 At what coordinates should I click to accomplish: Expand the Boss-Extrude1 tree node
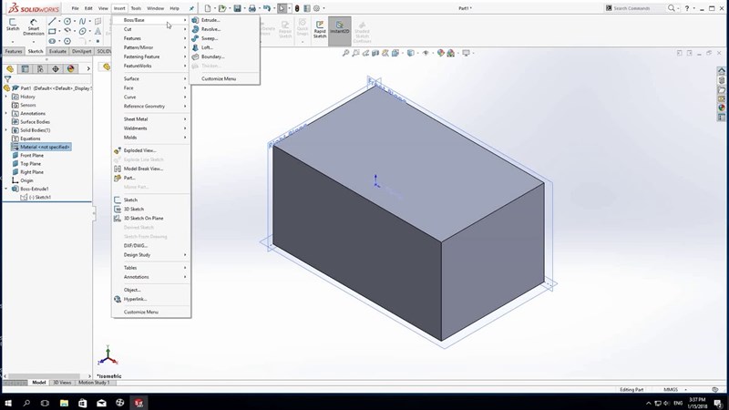point(5,189)
